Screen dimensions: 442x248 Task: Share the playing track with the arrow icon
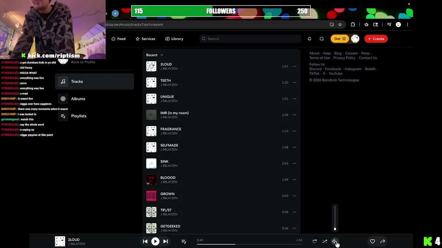[383, 241]
